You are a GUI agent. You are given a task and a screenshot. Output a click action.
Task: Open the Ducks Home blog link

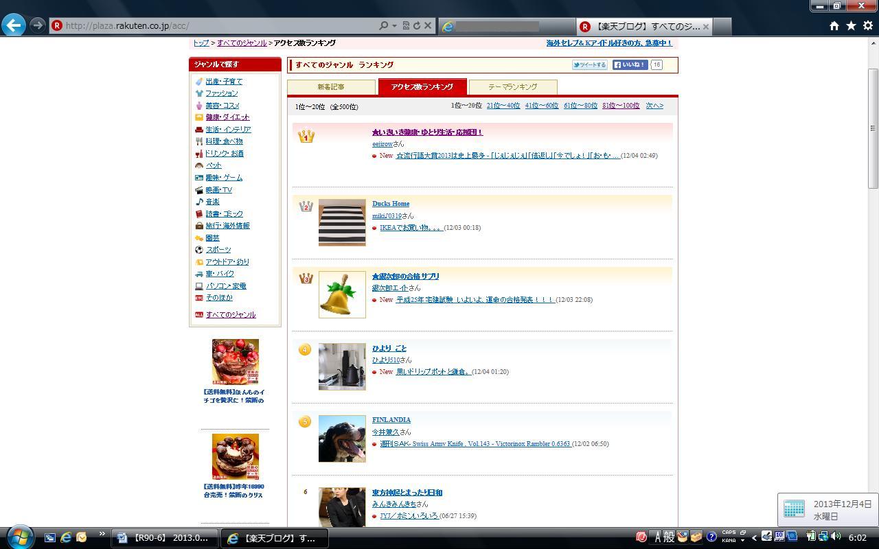[x=391, y=204]
